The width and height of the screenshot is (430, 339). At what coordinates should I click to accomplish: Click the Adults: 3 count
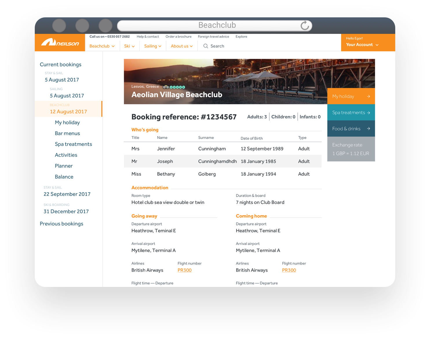point(257,117)
